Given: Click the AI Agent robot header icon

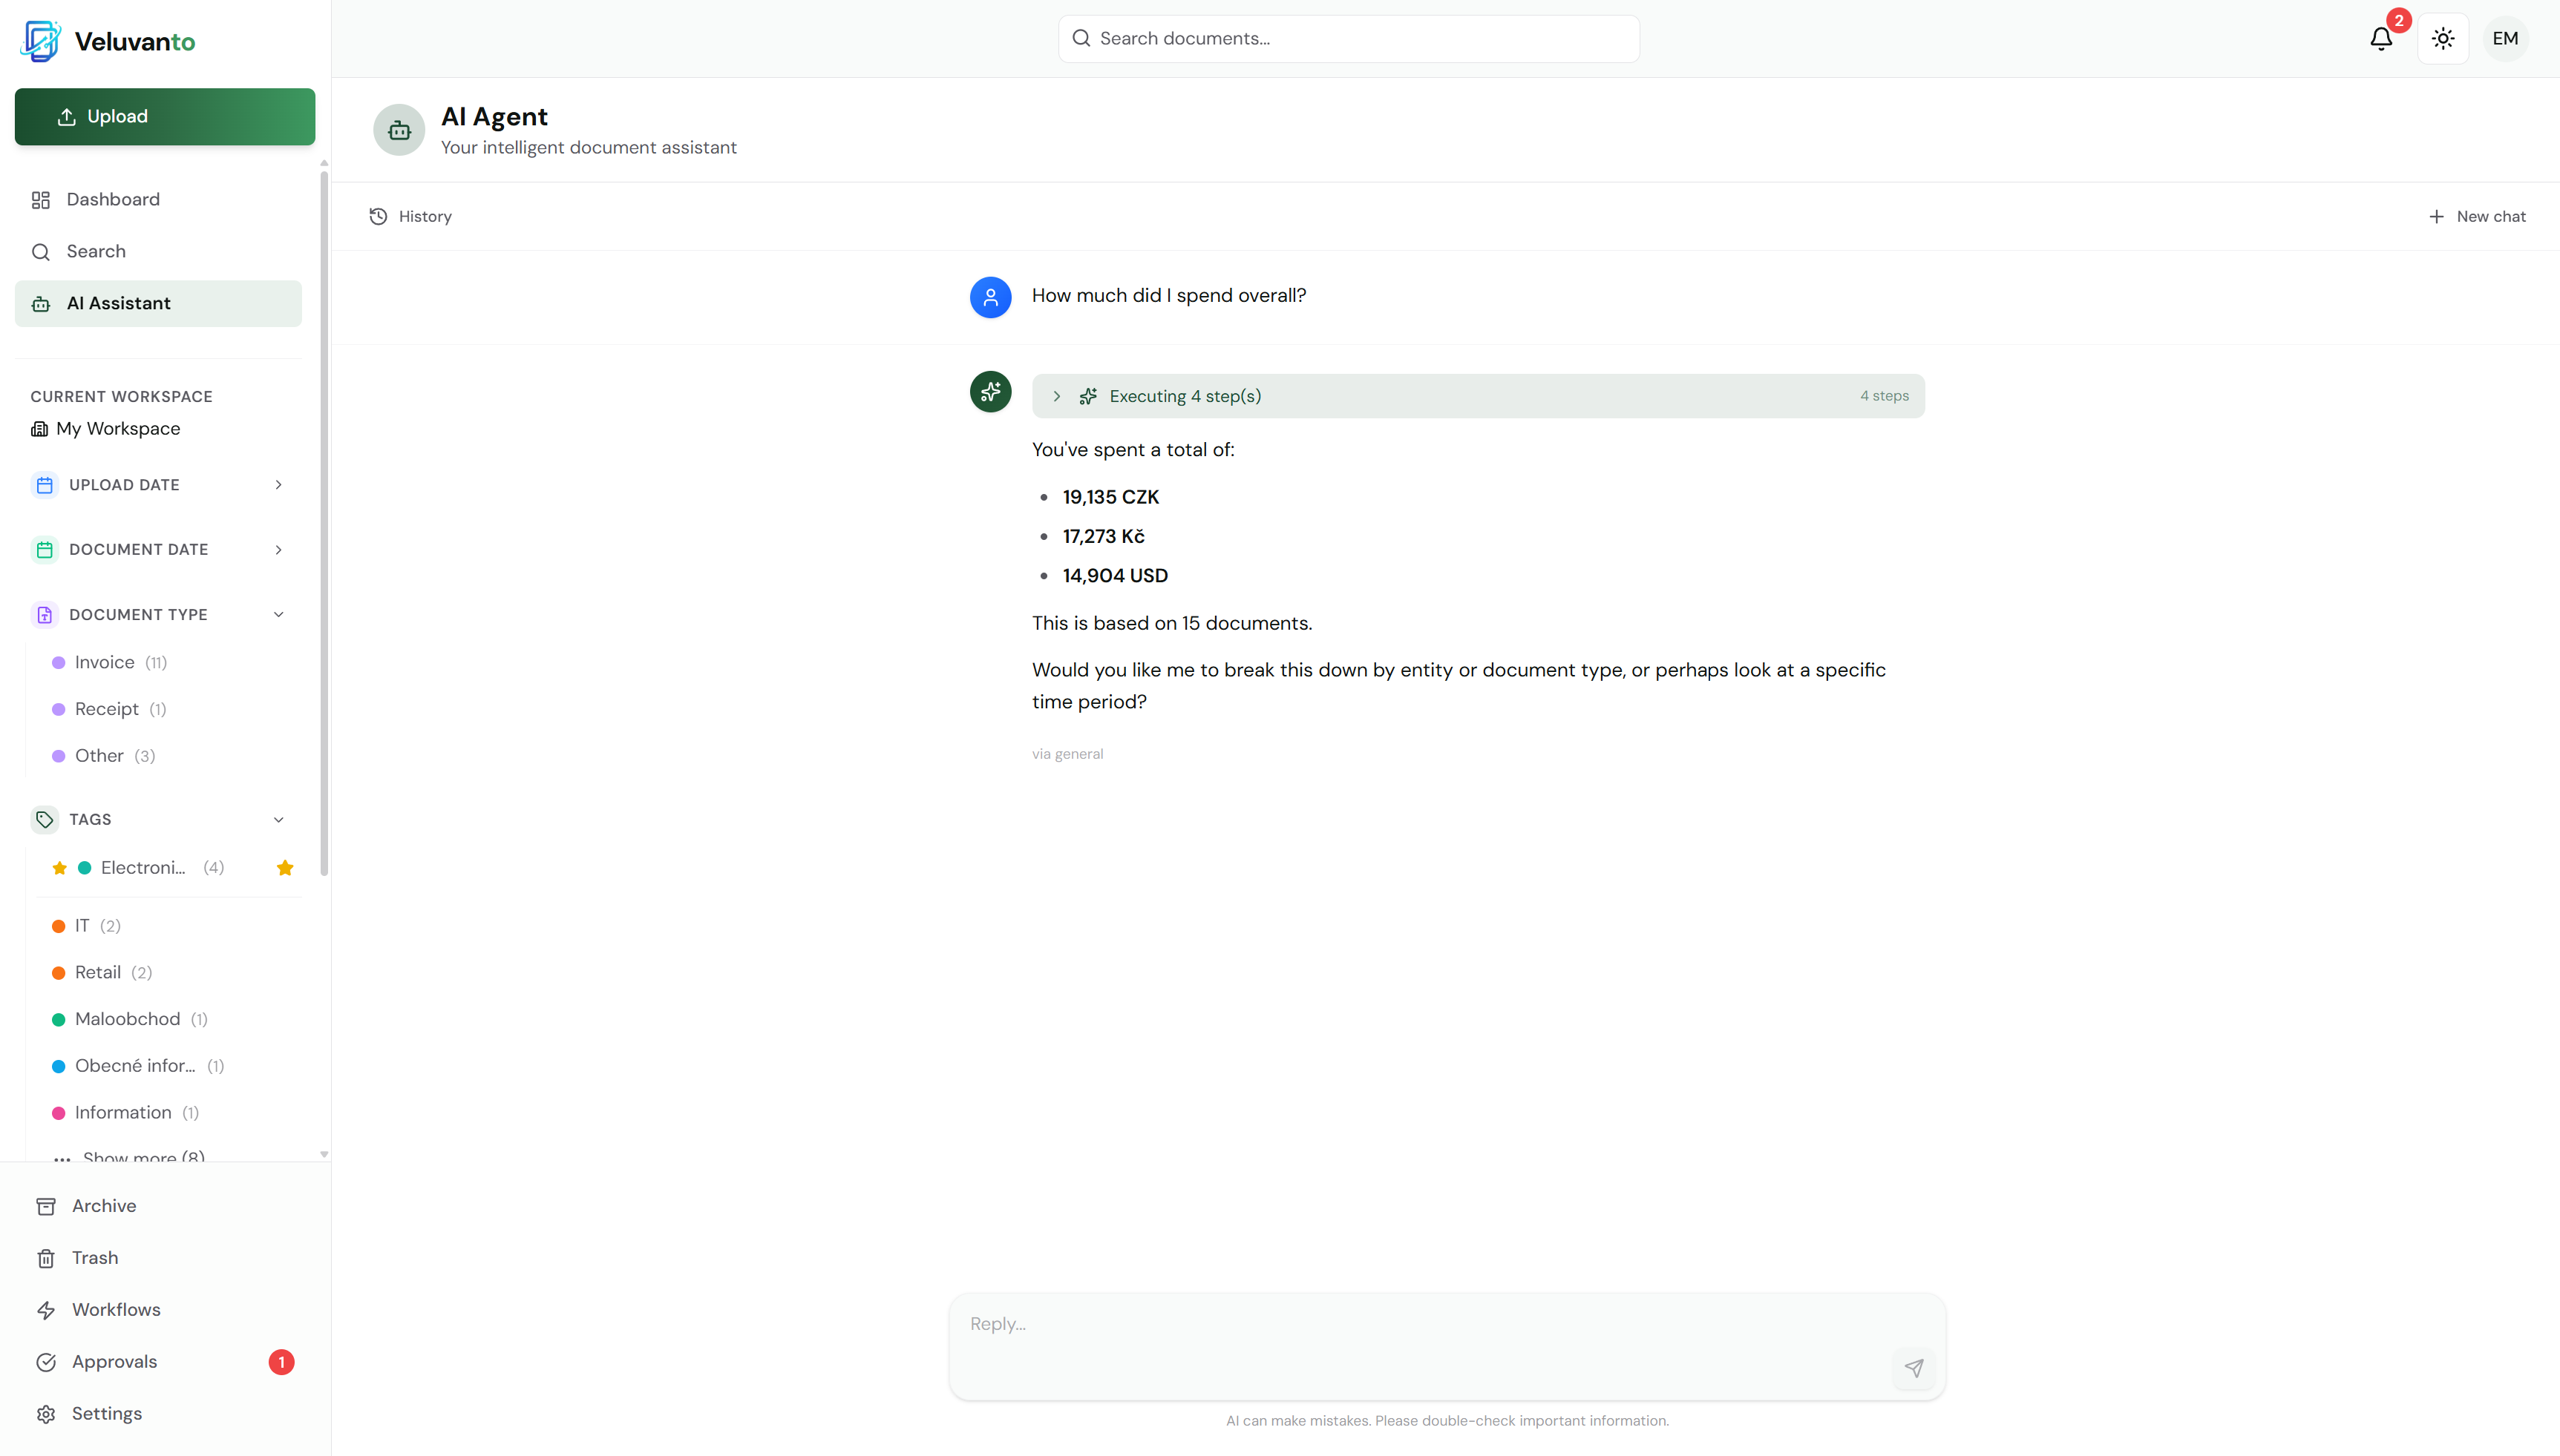Looking at the screenshot, I should (x=399, y=130).
